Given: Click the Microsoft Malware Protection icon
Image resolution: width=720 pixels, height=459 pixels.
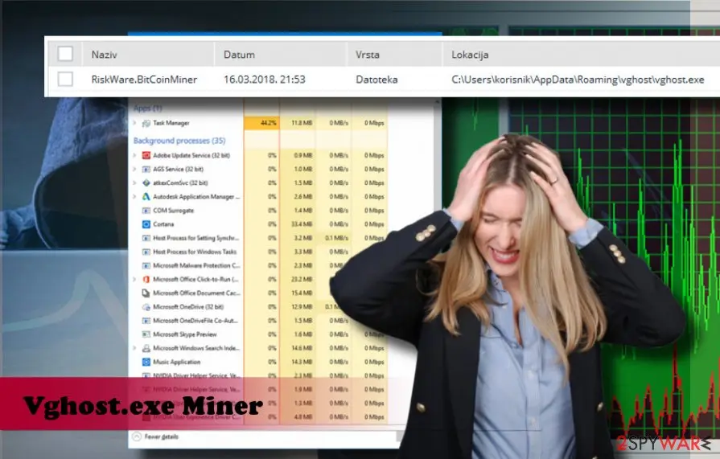Looking at the screenshot, I should 146,265.
